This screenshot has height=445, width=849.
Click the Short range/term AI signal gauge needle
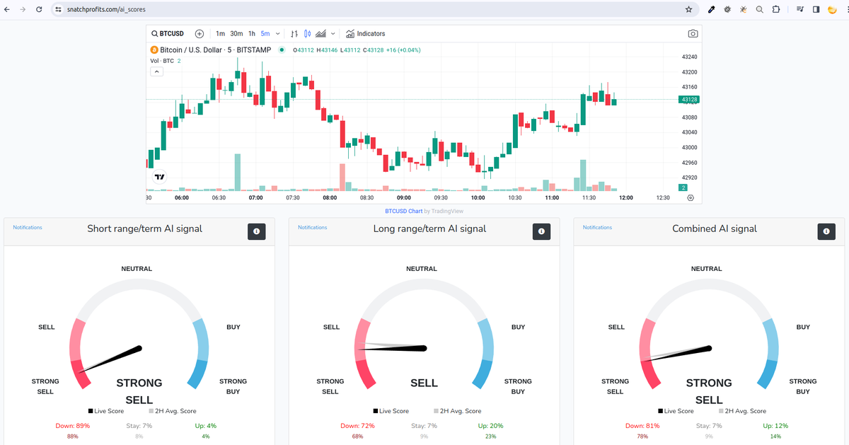[x=110, y=359]
